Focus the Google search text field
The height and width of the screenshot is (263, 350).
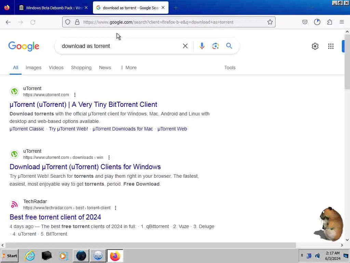pos(121,46)
